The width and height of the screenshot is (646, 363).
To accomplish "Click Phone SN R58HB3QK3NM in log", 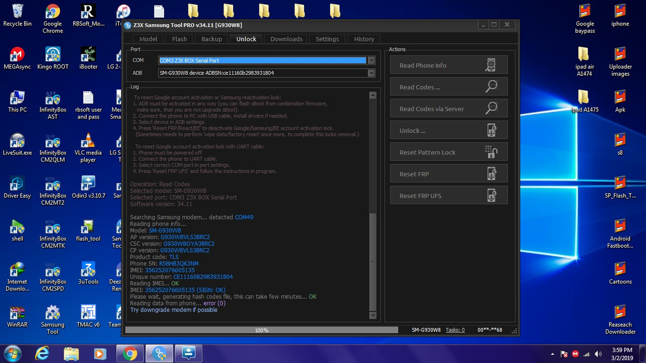I will [x=179, y=264].
